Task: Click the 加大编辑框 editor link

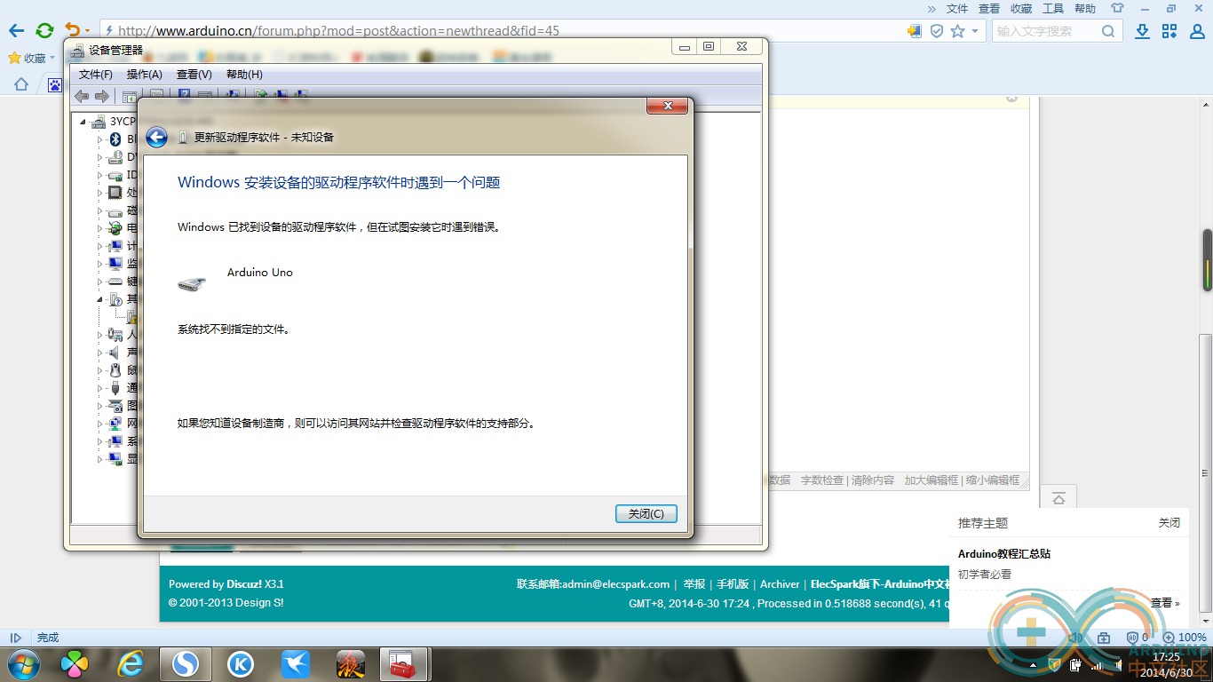Action: click(x=932, y=480)
